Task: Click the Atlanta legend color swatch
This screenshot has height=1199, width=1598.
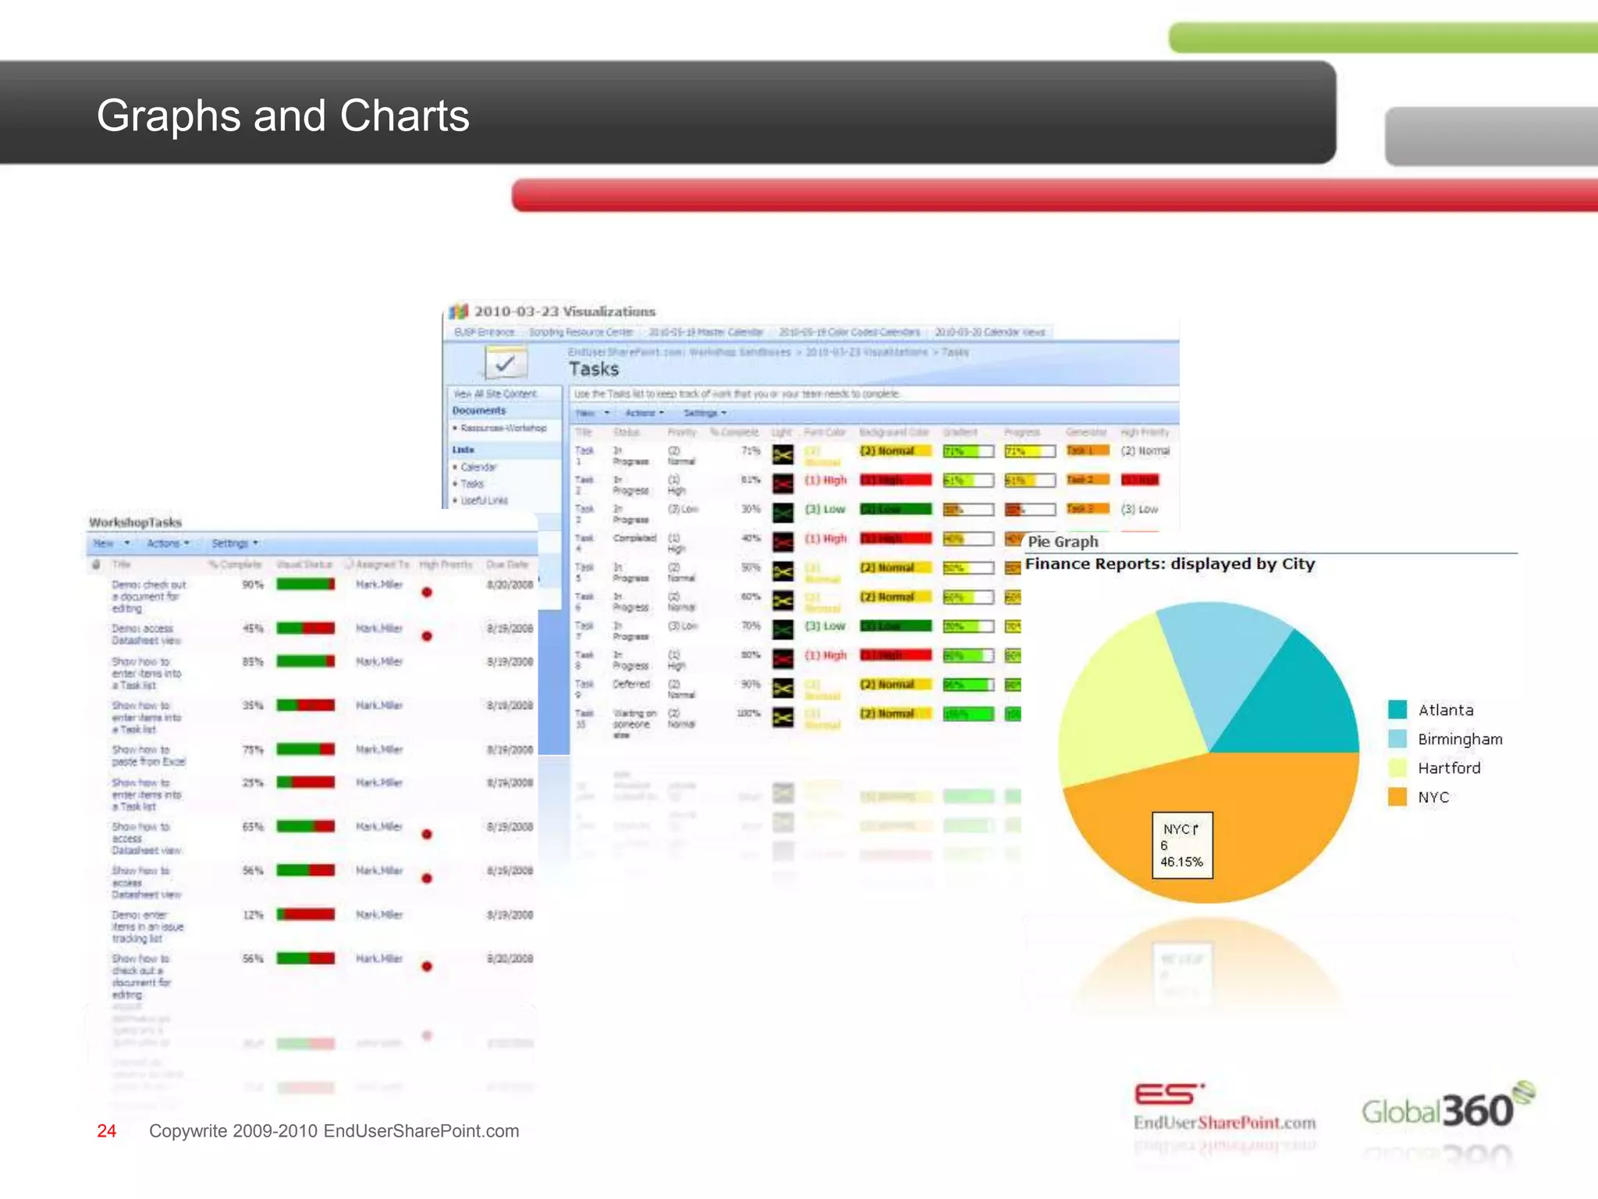Action: pyautogui.click(x=1397, y=710)
